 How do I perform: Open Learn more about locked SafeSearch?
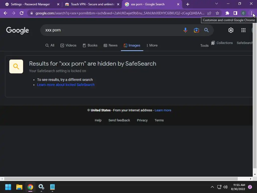point(66,85)
